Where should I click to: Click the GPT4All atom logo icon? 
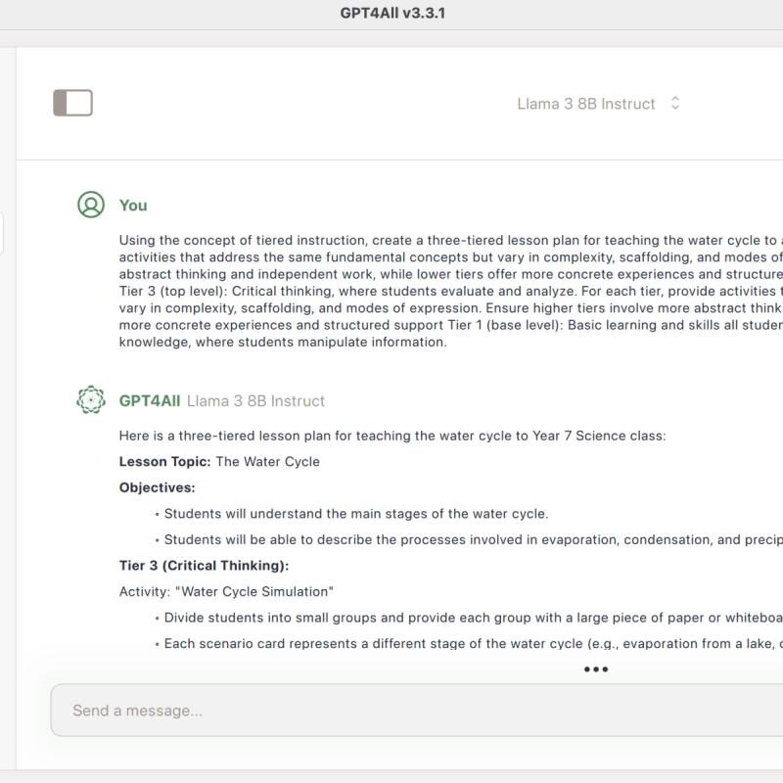(91, 399)
